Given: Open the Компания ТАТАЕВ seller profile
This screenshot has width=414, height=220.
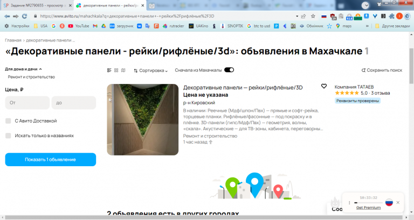Looking at the screenshot, I should [x=354, y=87].
